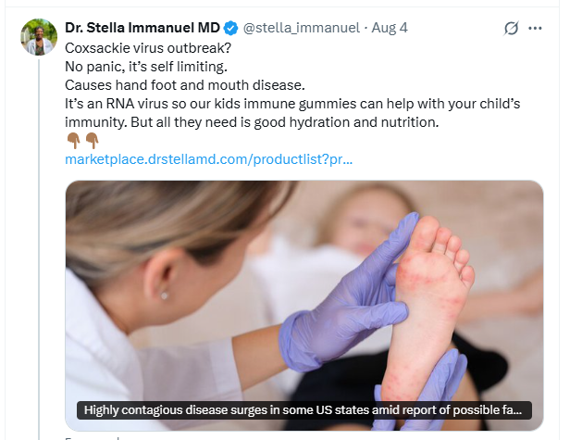The image size is (570, 440).
Task: Open the 'Highly contagious disease surges' headline caption
Action: (x=304, y=409)
